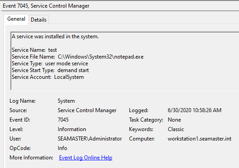The width and height of the screenshot is (239, 168).
Task: Select the Log Name value 'System'
Action: pyautogui.click(x=66, y=101)
